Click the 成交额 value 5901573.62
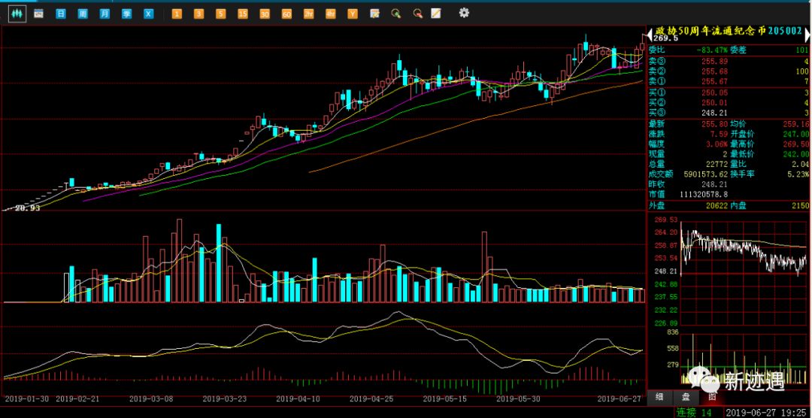This screenshot has height=418, width=812. point(706,174)
